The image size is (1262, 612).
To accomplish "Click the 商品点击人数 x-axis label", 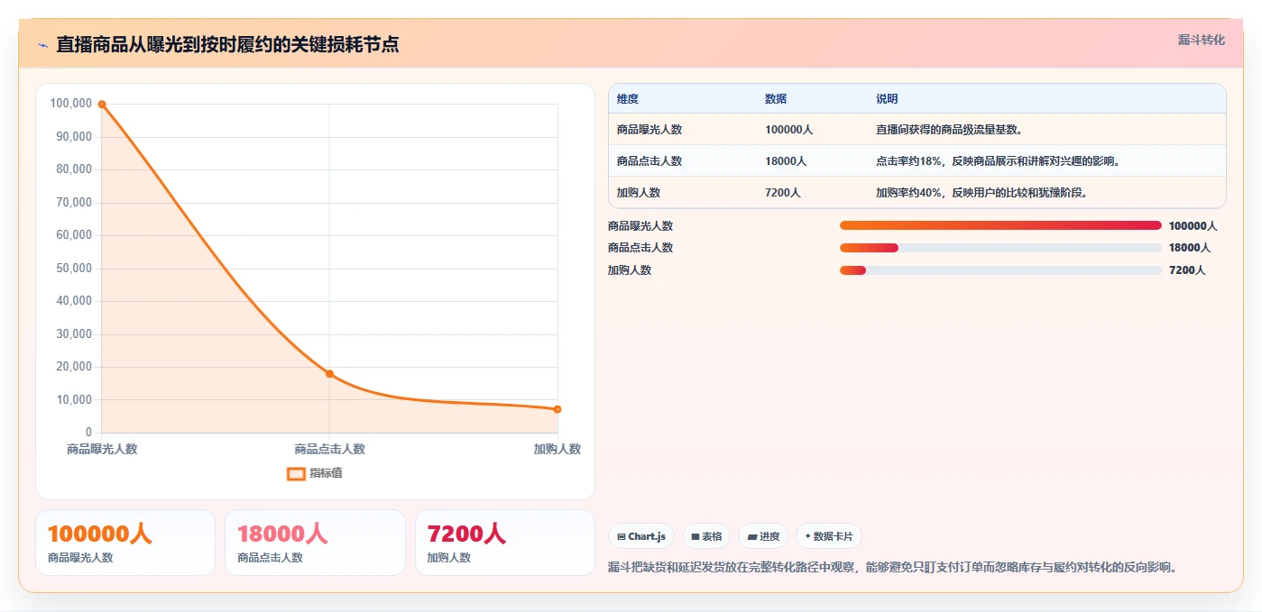I will (x=329, y=449).
